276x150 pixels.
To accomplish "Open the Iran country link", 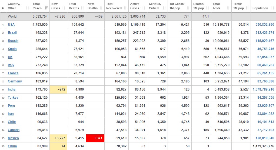I will click(x=11, y=114).
